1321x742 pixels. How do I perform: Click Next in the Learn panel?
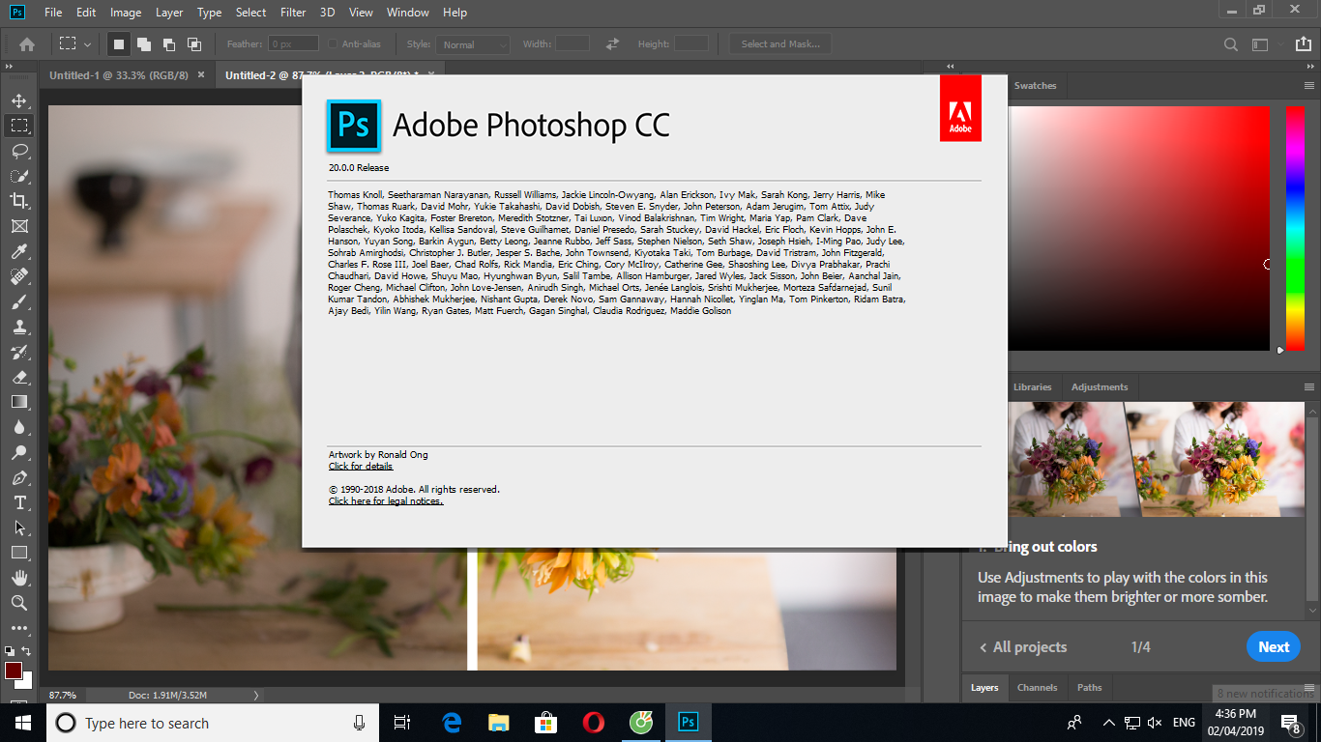[1274, 647]
